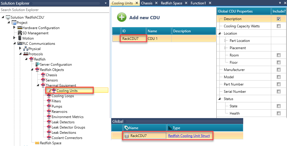Click the Hardware Configuration icon
Image resolution: width=287 pixels, height=146 pixels.
20,28
